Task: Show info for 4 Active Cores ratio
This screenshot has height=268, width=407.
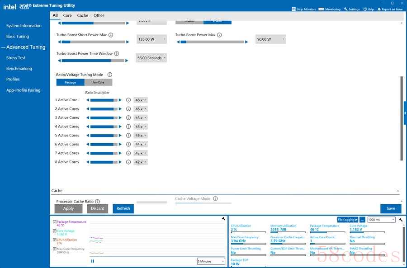Action: 128,127
